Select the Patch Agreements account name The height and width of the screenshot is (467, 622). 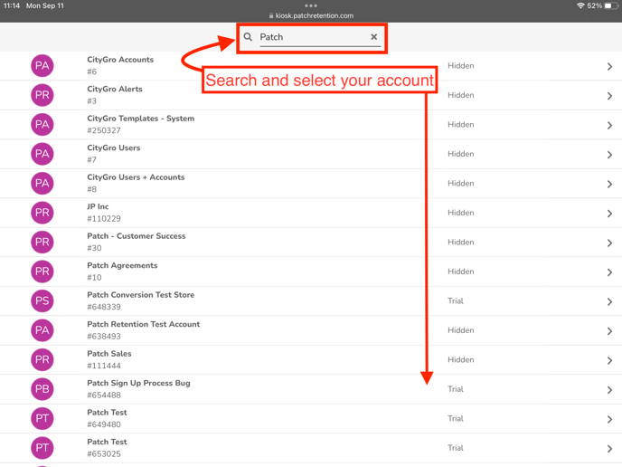coord(122,265)
